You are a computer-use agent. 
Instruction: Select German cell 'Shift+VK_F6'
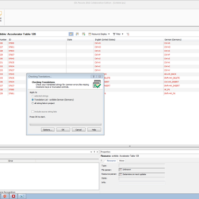click(181, 94)
